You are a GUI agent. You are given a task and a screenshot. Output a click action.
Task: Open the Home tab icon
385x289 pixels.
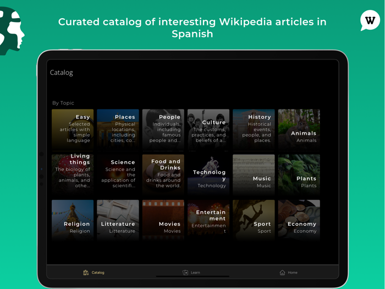click(282, 272)
